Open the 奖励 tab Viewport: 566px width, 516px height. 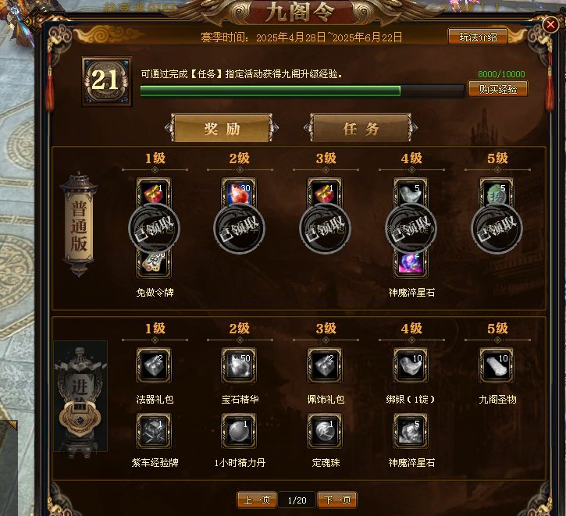(x=222, y=129)
